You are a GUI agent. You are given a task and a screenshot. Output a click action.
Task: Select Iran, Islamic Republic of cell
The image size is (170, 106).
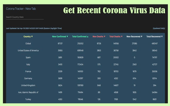28,92
